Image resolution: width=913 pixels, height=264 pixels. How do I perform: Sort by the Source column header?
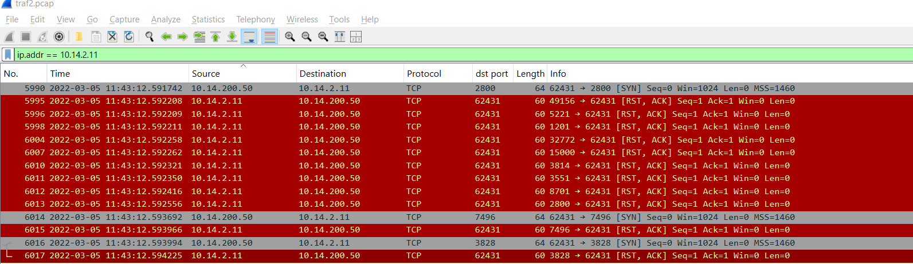(242, 73)
